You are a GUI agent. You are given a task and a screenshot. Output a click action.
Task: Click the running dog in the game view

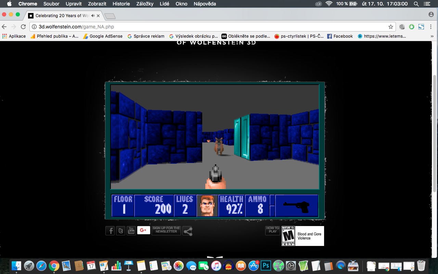click(x=219, y=146)
